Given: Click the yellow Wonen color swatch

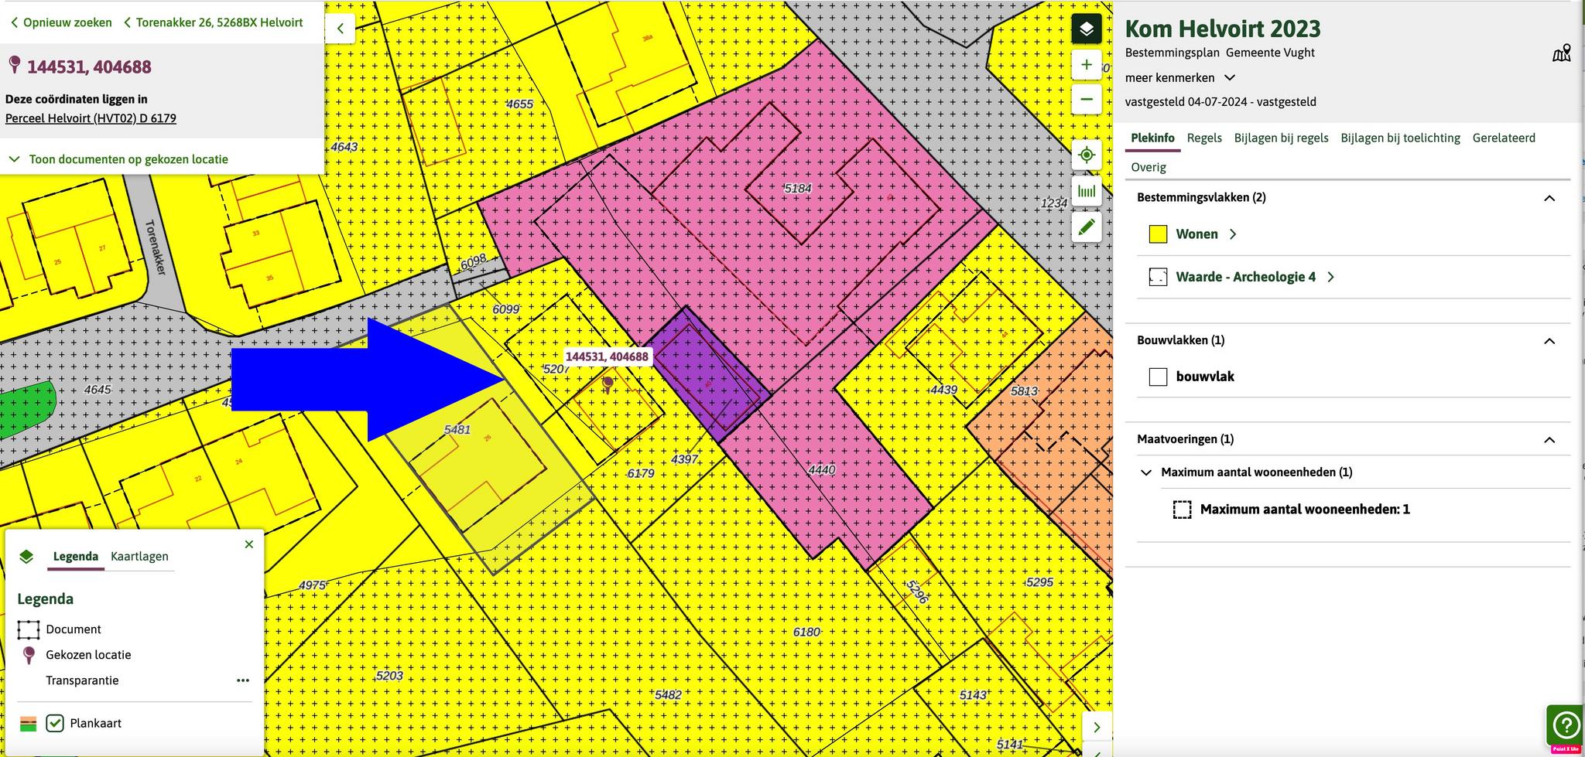Looking at the screenshot, I should [1158, 234].
